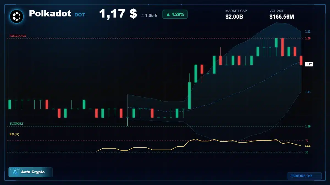Click the SUPPORT label

point(16,124)
